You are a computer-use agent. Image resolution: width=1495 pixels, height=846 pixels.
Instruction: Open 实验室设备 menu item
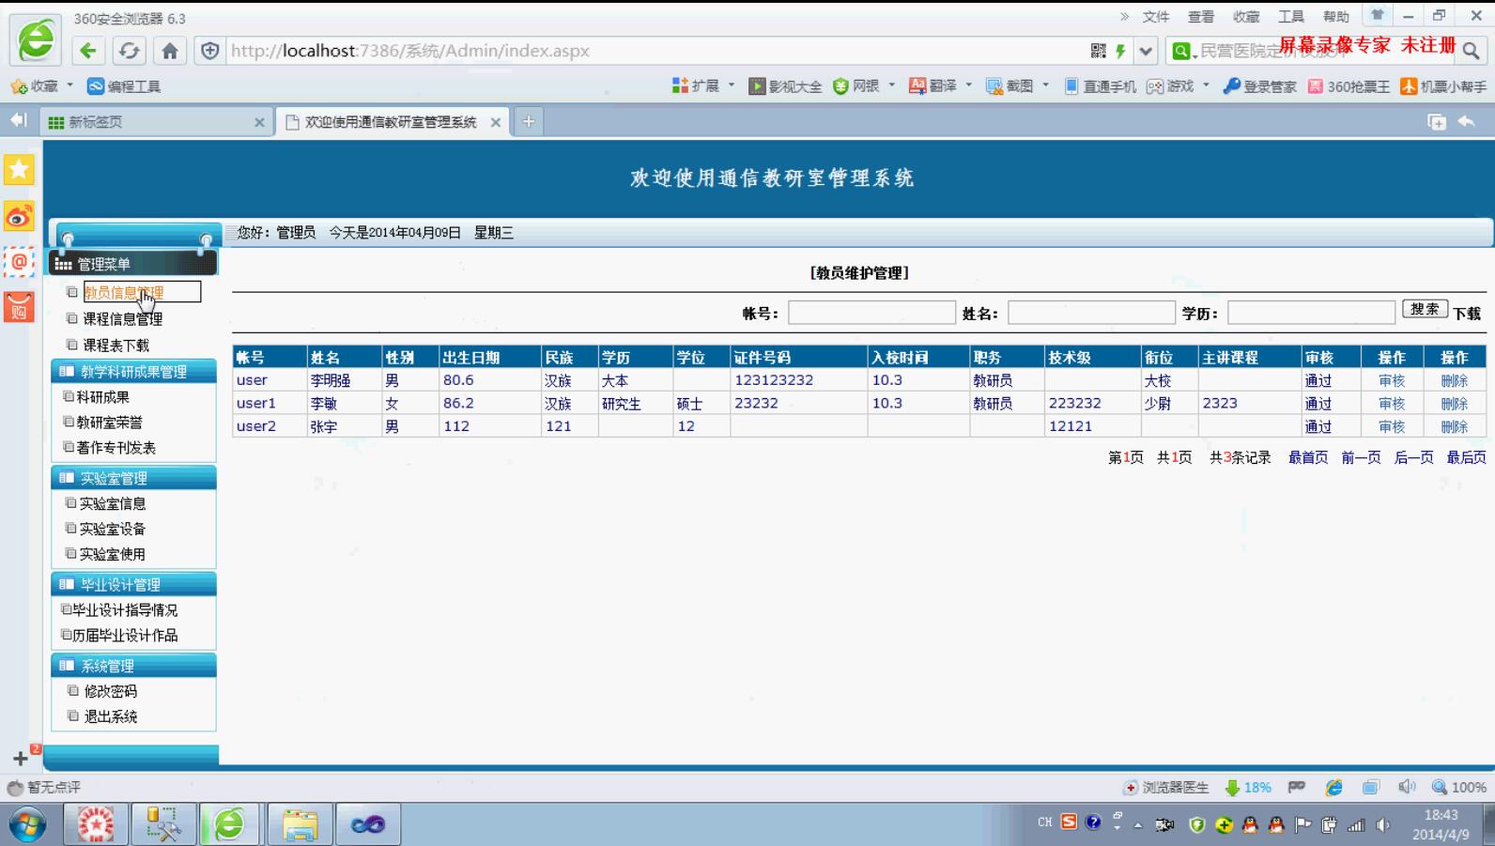(x=112, y=530)
